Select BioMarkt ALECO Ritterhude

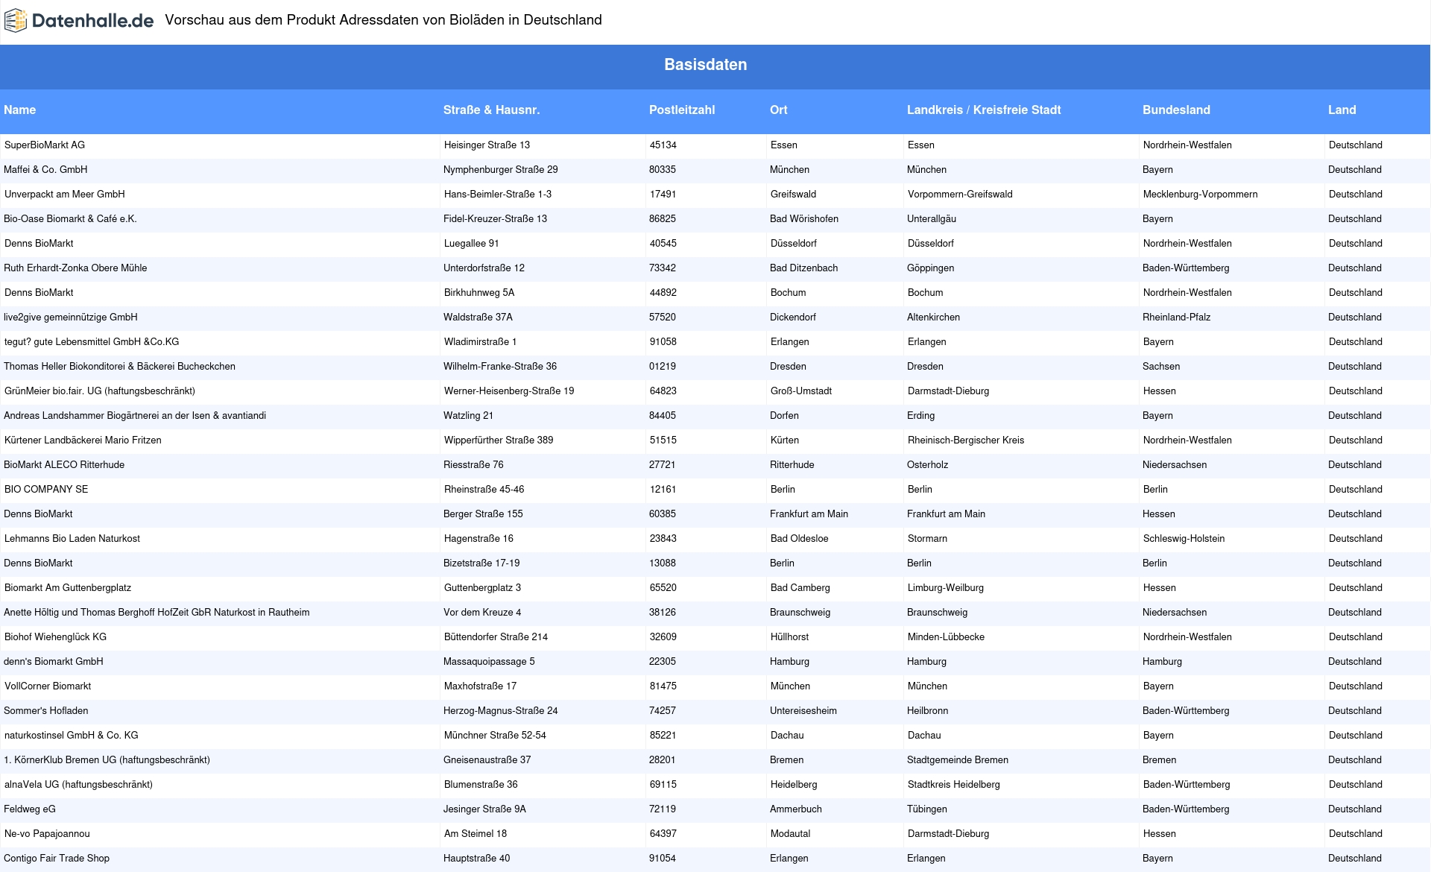[64, 465]
